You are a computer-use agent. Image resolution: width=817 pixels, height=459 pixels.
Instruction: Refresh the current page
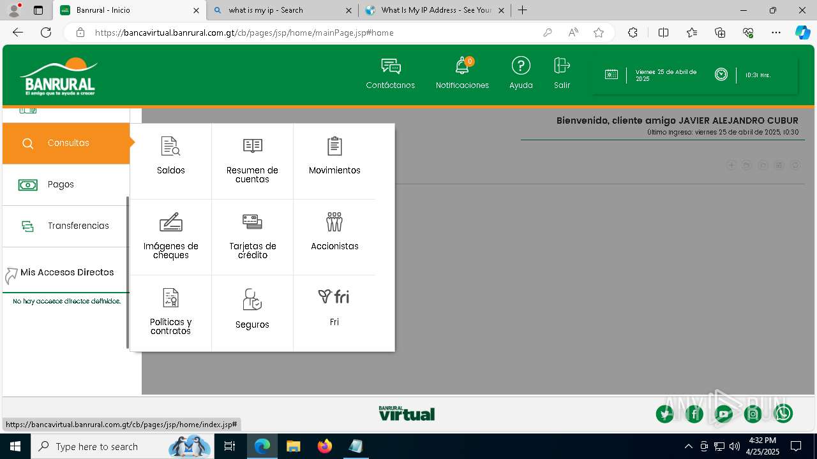click(46, 33)
